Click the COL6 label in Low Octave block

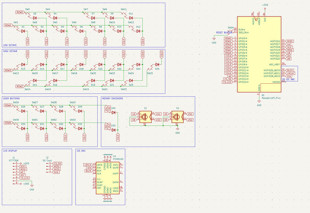click(x=143, y=40)
